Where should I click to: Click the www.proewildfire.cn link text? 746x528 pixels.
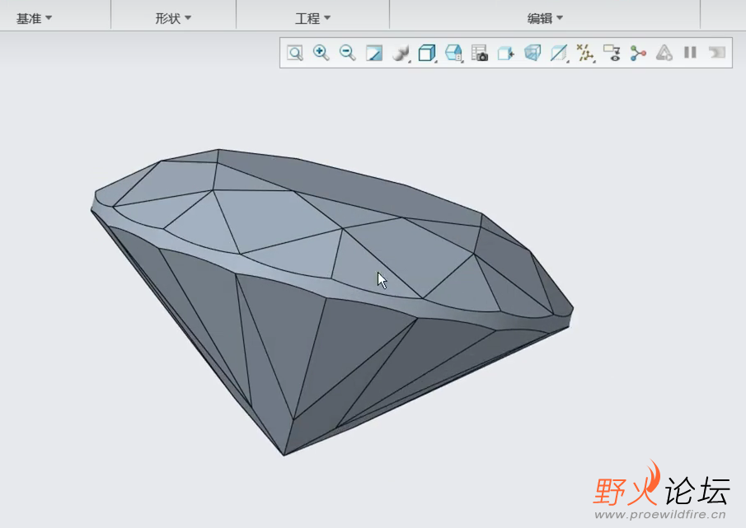(660, 515)
